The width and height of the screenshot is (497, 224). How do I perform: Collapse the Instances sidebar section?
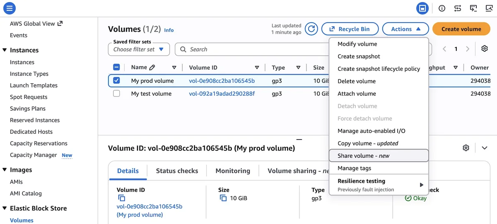click(5, 50)
